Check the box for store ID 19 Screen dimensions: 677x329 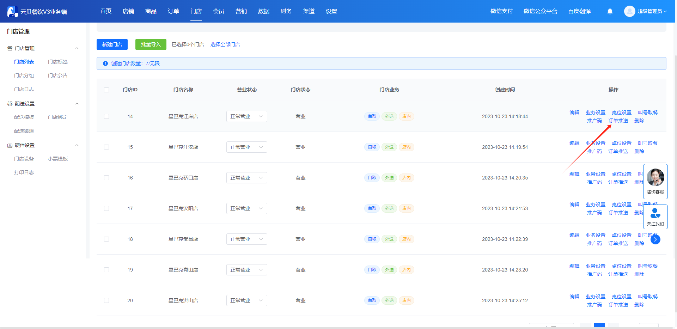(106, 270)
